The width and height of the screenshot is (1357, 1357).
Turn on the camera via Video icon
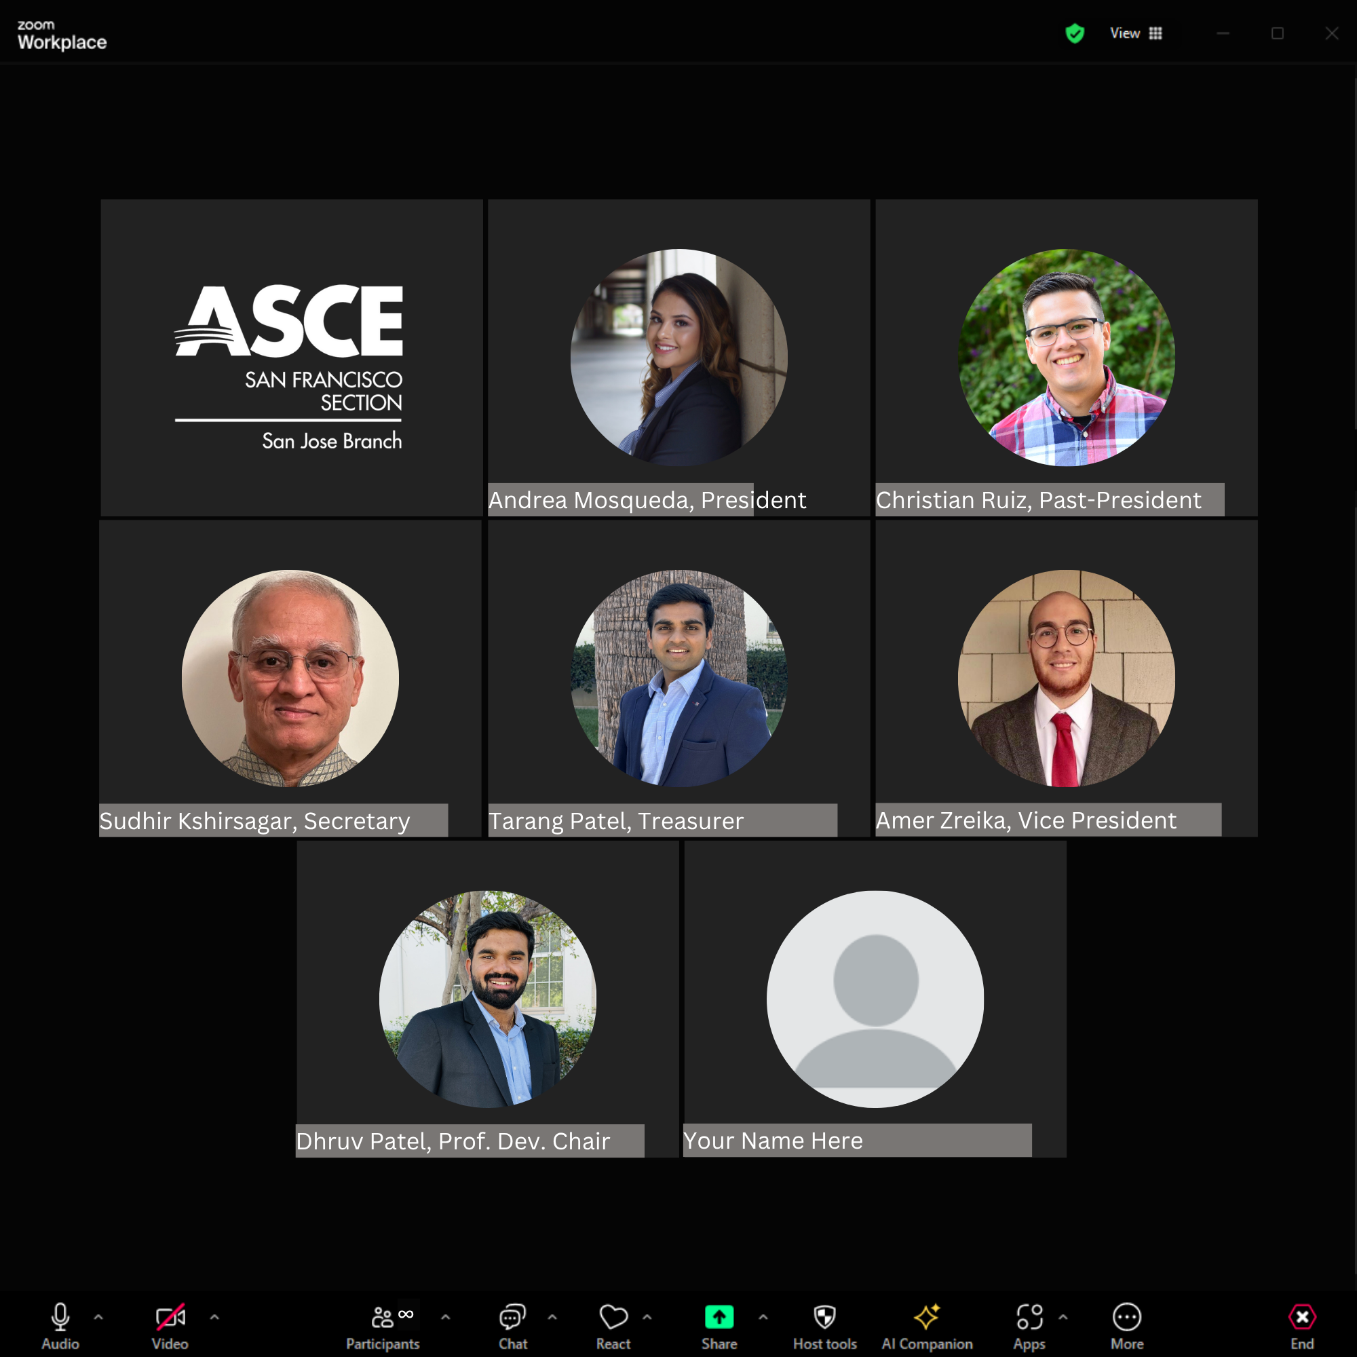click(x=170, y=1317)
